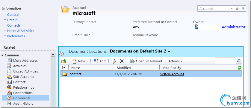This screenshot has width=251, height=108.
Task: Open Contacts link under Information
Action: [14, 25]
